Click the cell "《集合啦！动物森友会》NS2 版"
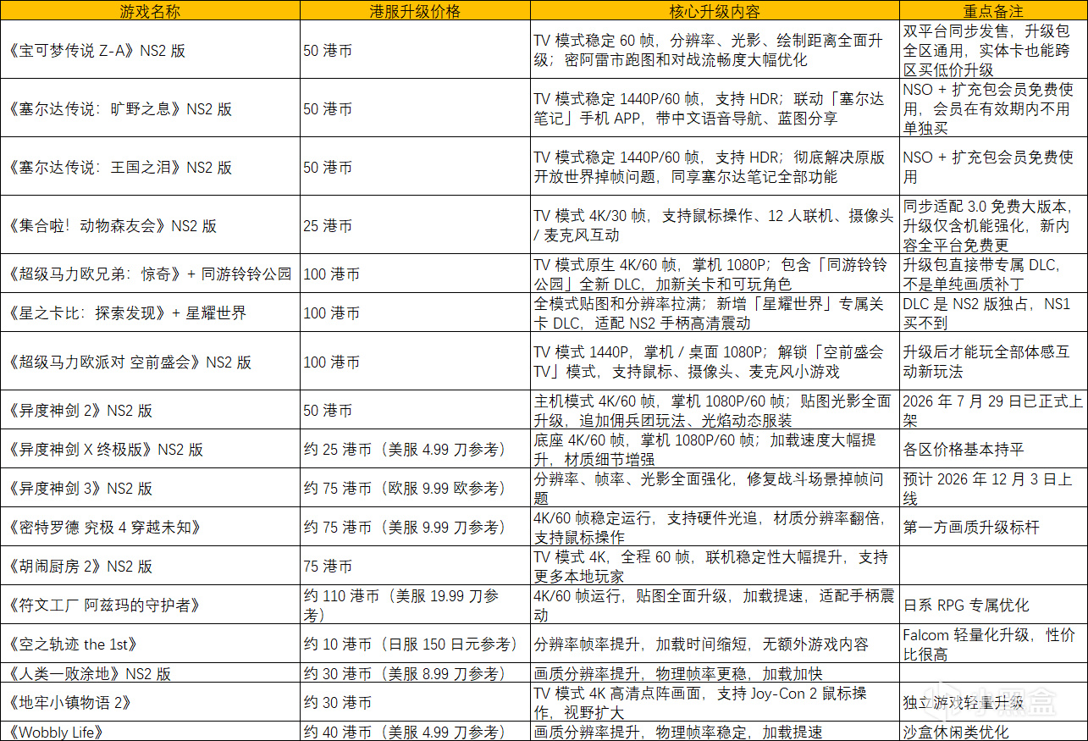 pyautogui.click(x=150, y=225)
